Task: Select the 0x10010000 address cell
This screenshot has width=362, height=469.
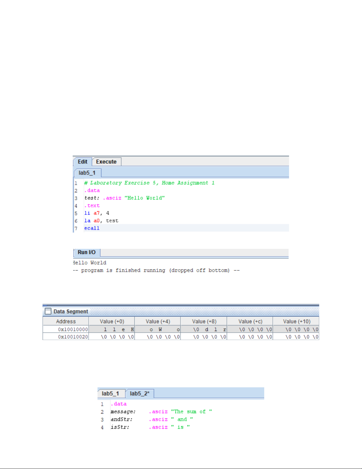Action: (x=73, y=329)
